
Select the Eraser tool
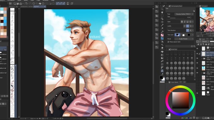point(162,48)
